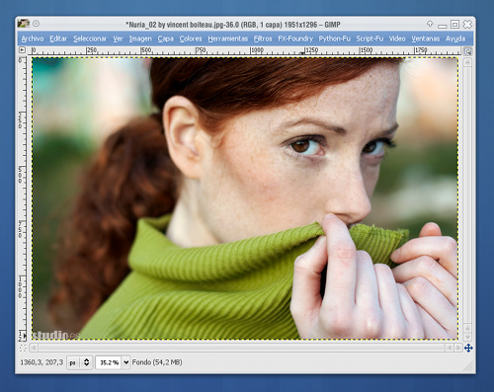494x392 pixels.
Task: Click the keep-above arrow icon in title bar
Action: click(430, 24)
